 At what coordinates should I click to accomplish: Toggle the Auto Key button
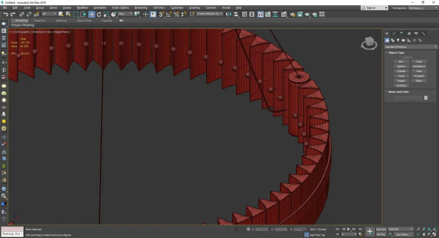coord(381,229)
